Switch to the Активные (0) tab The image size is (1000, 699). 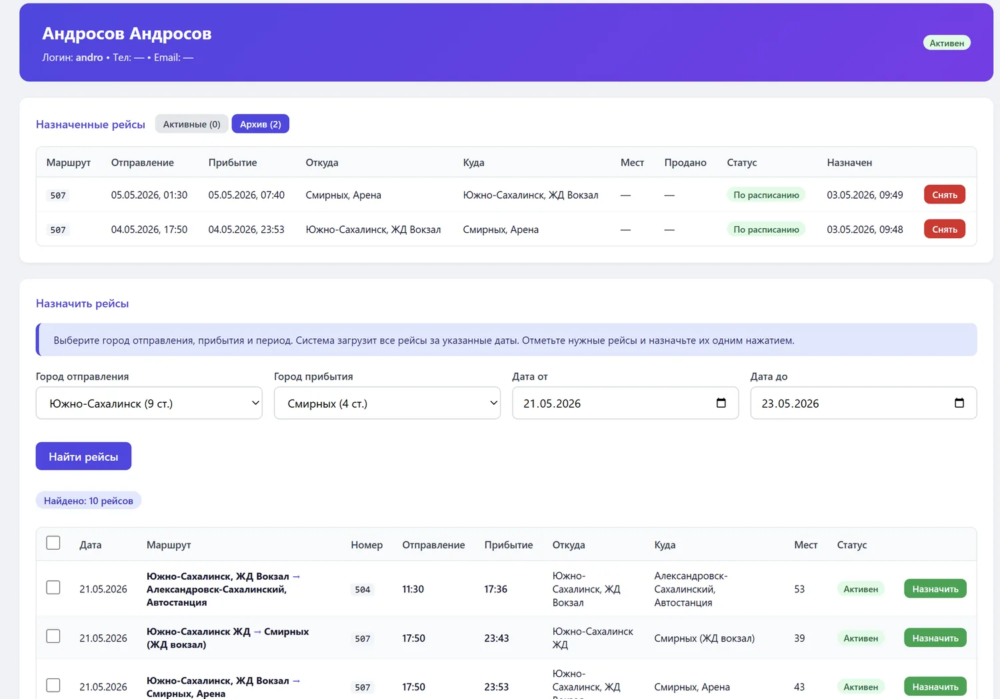tap(192, 124)
